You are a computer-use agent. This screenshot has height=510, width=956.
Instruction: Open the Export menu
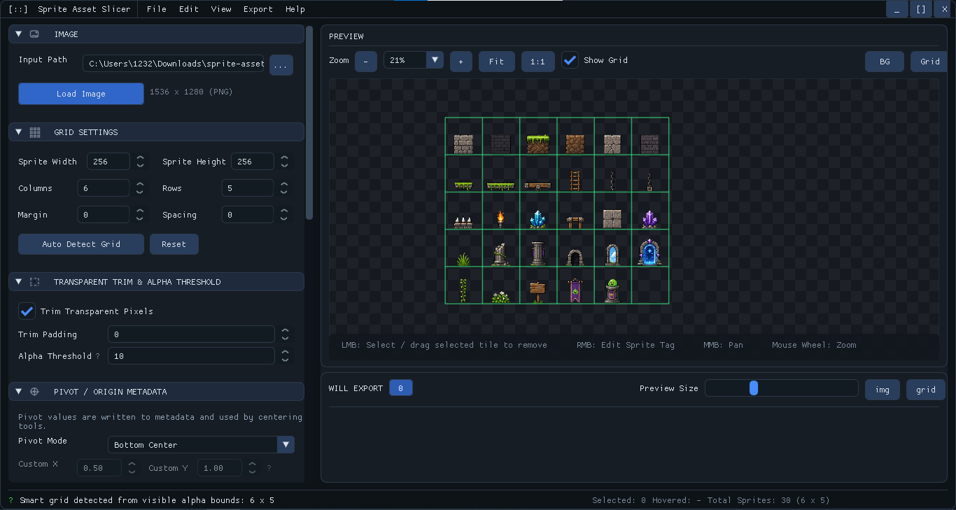pyautogui.click(x=258, y=9)
